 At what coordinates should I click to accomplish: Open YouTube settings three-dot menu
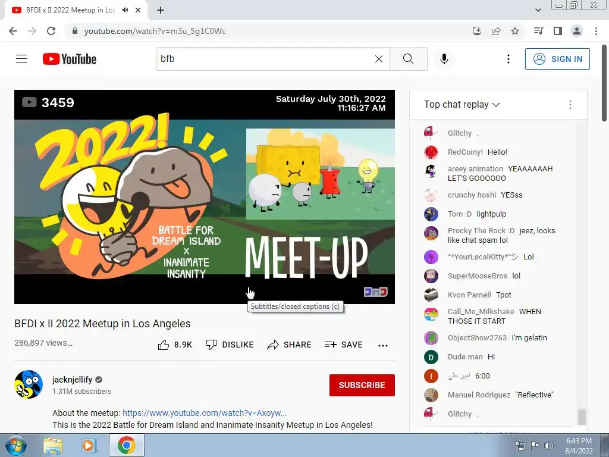tap(508, 59)
